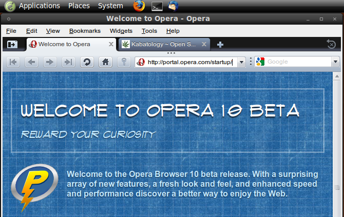Open the Widgets menu
The image size is (344, 217).
121,31
